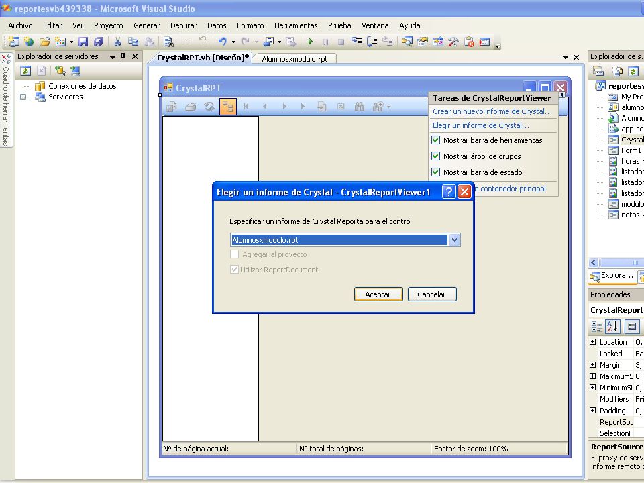Image resolution: width=644 pixels, height=483 pixels.
Task: Show properties by category icon
Action: 597,327
